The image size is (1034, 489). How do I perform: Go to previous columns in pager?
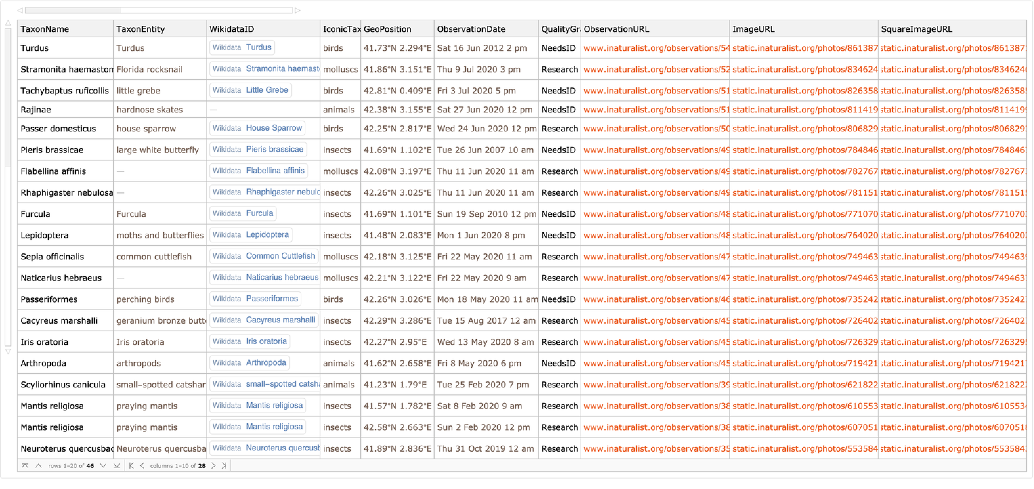pyautogui.click(x=142, y=466)
